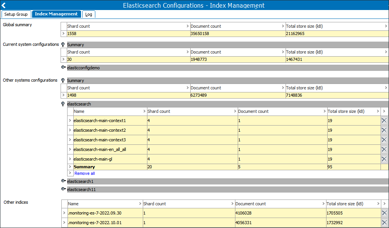Expand the elasticsearch11 section

pyautogui.click(x=63, y=189)
